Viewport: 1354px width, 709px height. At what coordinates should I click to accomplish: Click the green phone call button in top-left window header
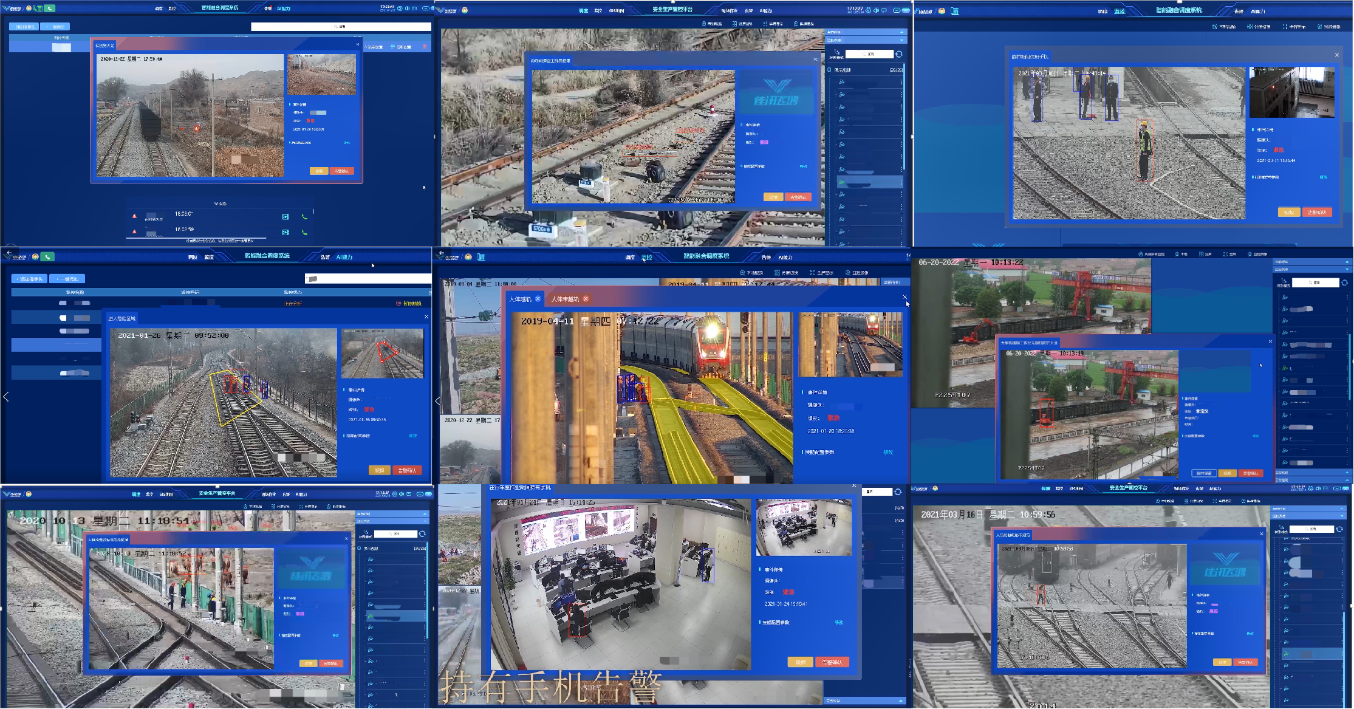click(x=50, y=9)
